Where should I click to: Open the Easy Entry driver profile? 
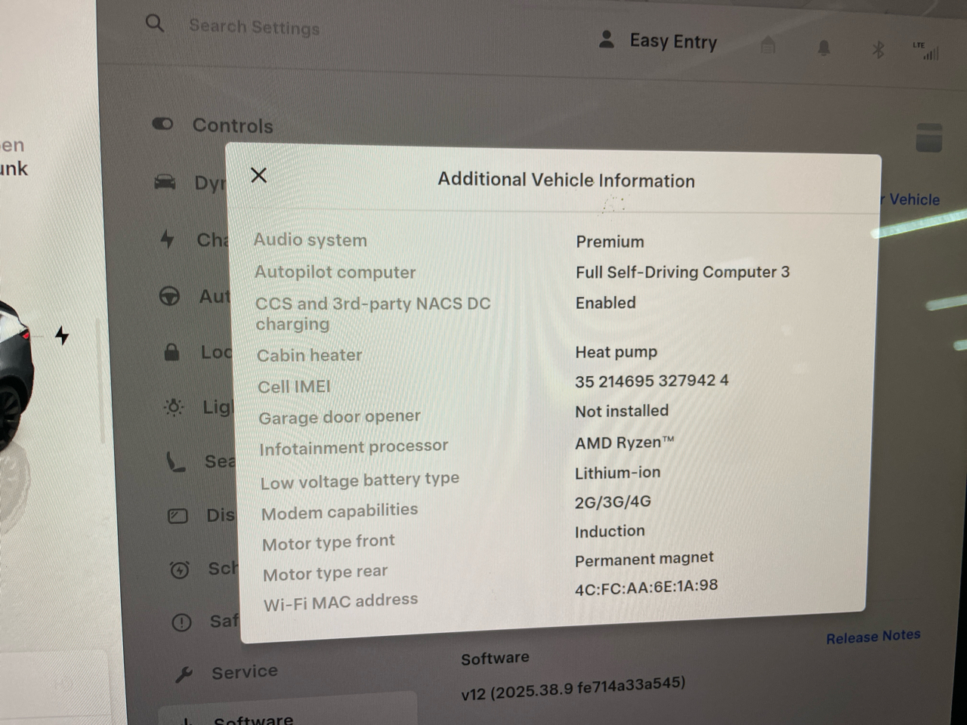pos(658,41)
